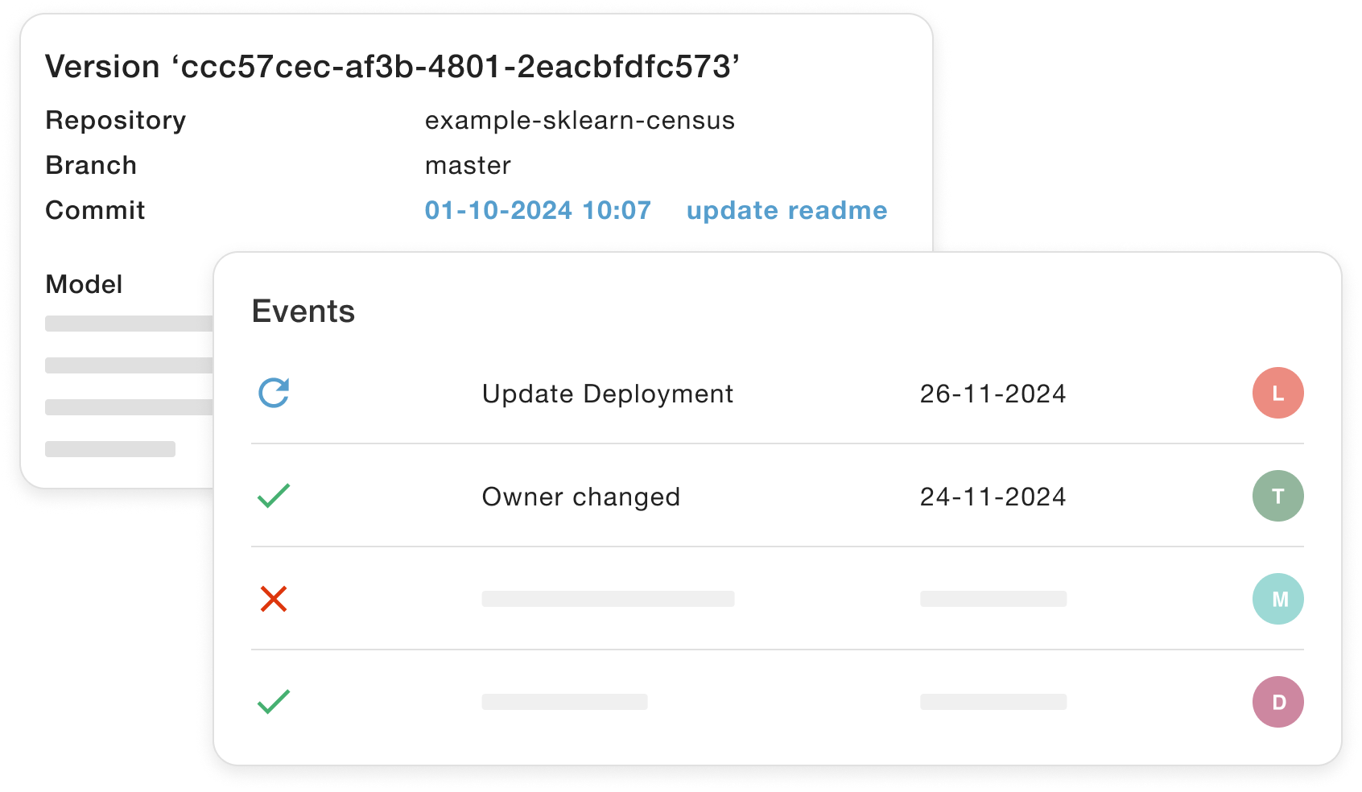Click the repository name example-sklearn-census
The width and height of the screenshot is (1362, 792).
click(580, 120)
